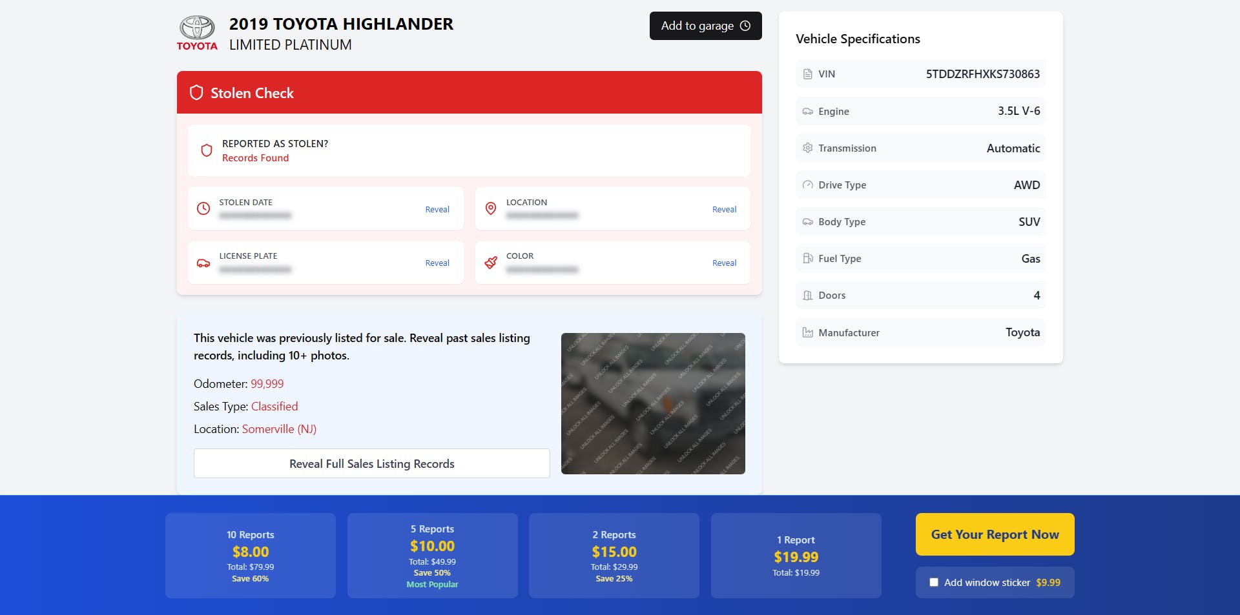
Task: Click the Vehicle Specifications heading
Action: [858, 39]
